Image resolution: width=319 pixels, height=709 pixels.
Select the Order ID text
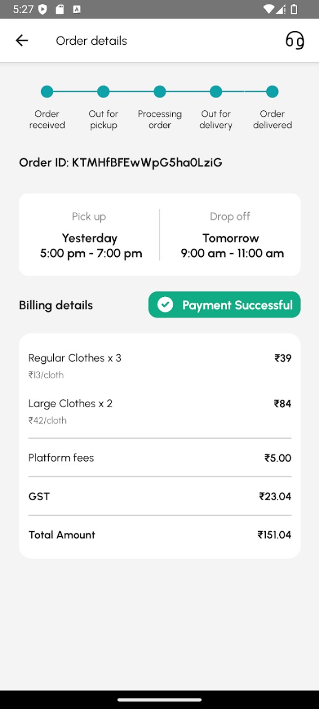pos(121,162)
